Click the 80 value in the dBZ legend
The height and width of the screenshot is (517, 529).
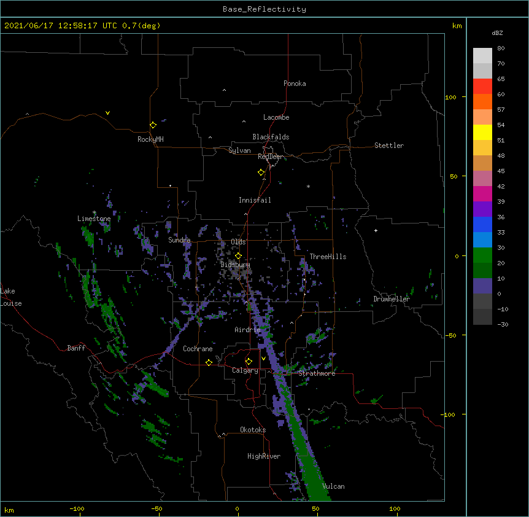coord(501,49)
